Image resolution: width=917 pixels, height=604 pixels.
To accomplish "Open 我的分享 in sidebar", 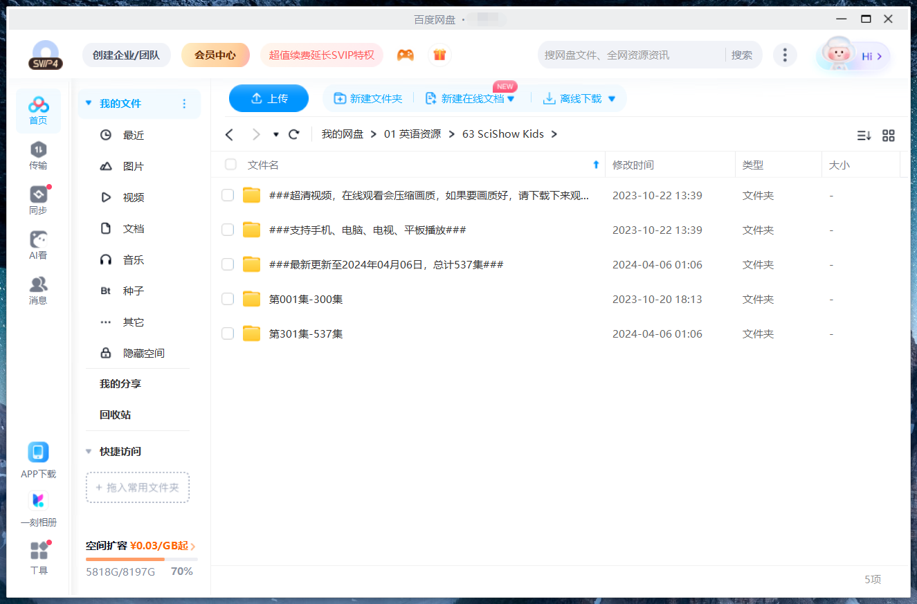I will (120, 383).
